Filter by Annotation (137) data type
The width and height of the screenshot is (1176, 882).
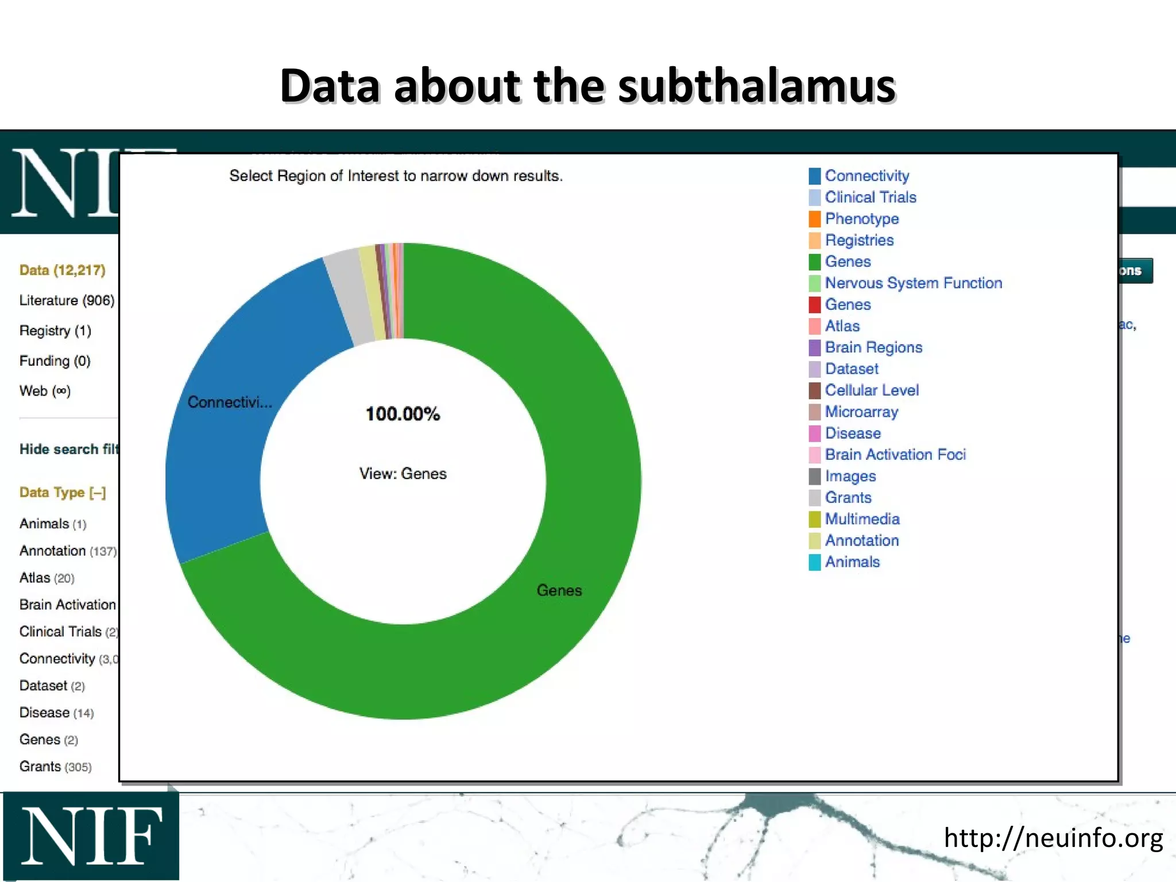68,551
